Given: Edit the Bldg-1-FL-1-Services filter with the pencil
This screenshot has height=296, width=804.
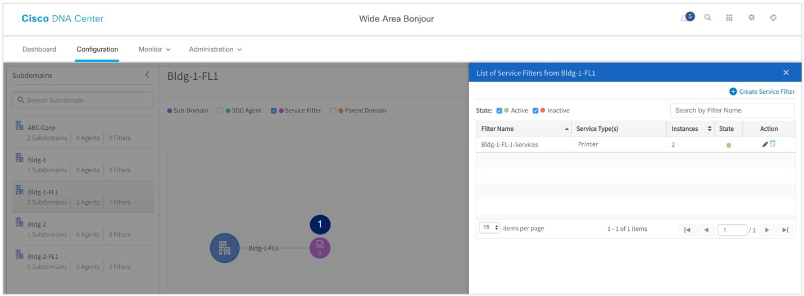Looking at the screenshot, I should [765, 144].
